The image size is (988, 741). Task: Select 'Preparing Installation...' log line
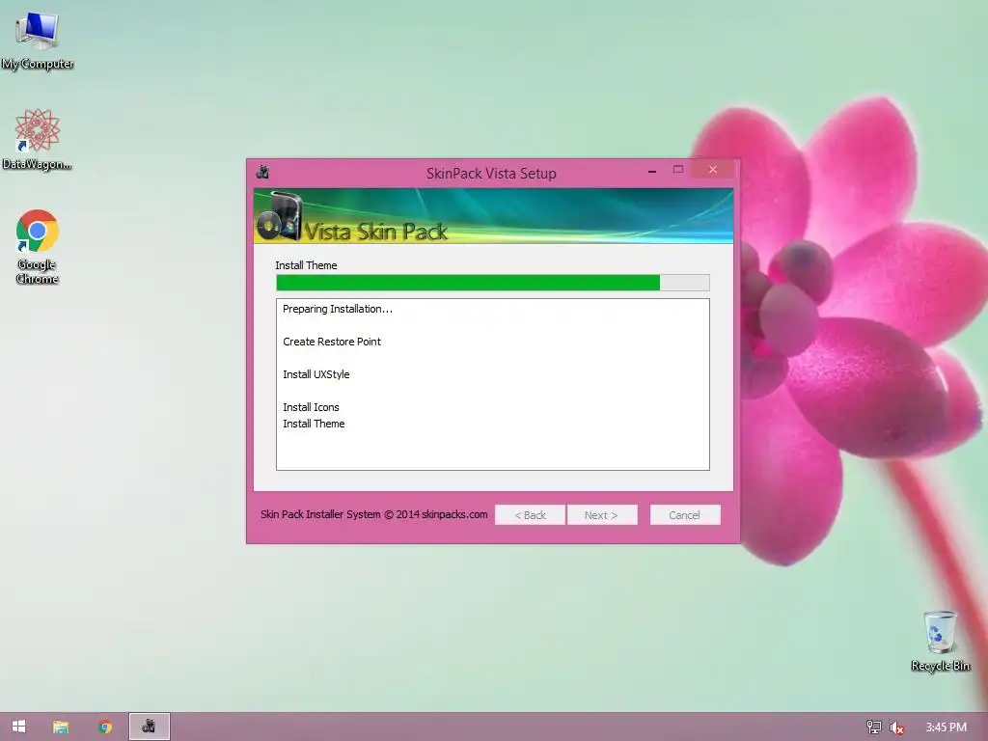(338, 309)
